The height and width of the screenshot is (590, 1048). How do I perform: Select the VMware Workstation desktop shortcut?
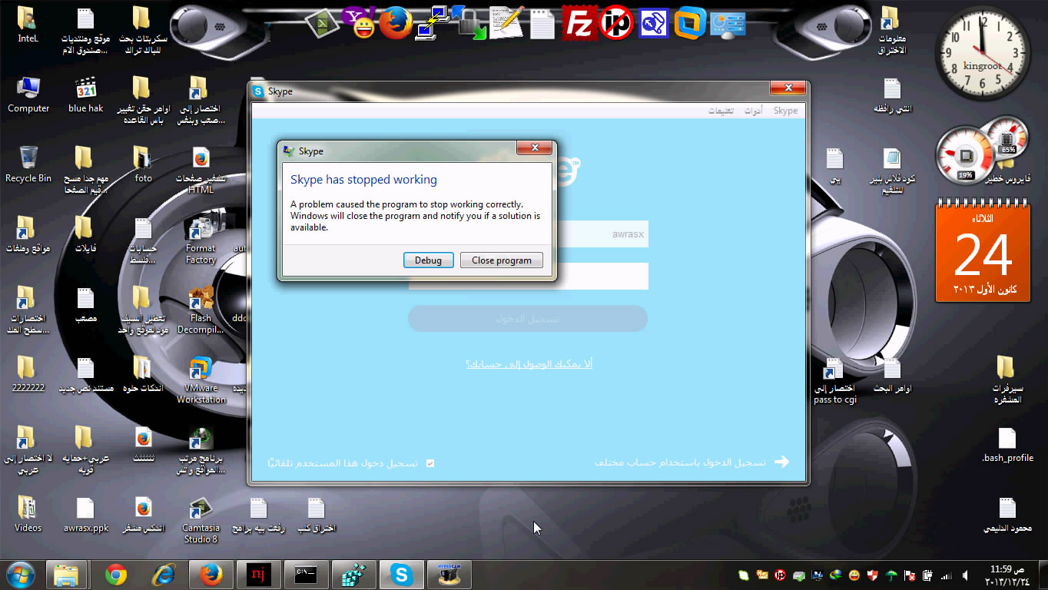(x=201, y=380)
